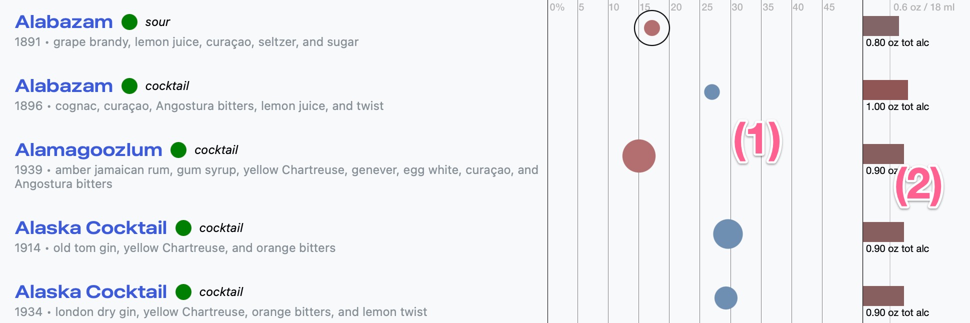Open the 1891 Alabazam sour recipe link
970x323 pixels.
pos(64,22)
